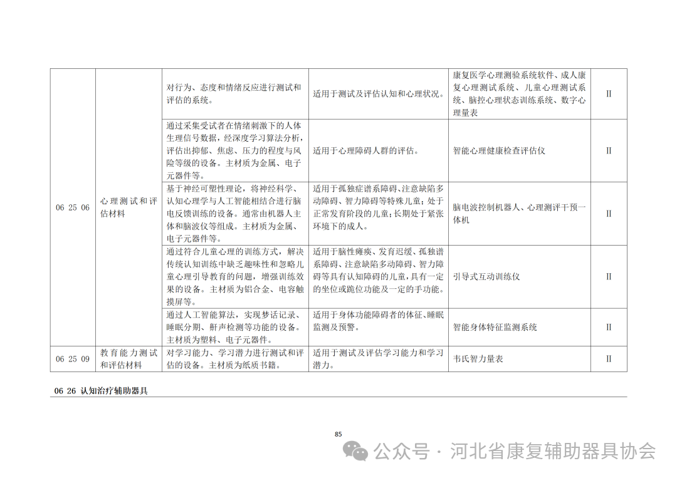Image resolution: width=677 pixels, height=478 pixels.
Task: Click class 'II' in the 脑电波控制机器人 row
Action: (x=609, y=214)
